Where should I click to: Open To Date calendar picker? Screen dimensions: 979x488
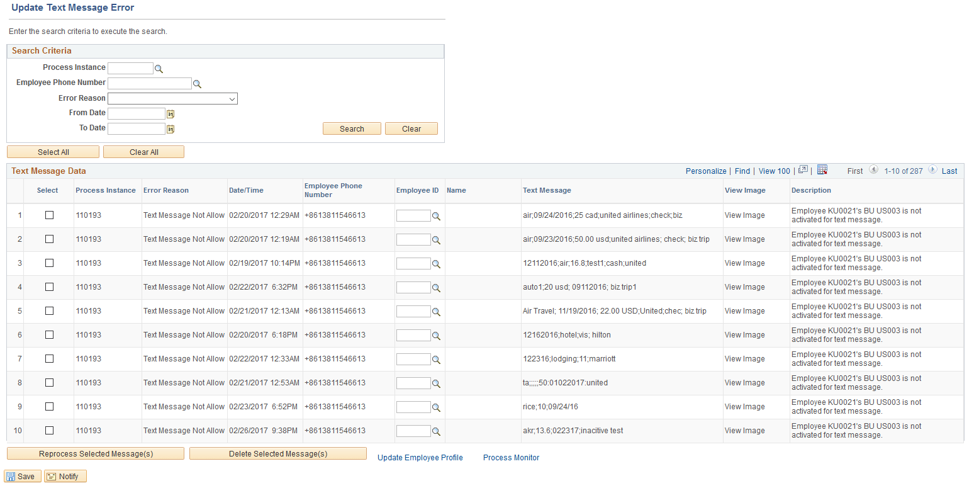[170, 129]
